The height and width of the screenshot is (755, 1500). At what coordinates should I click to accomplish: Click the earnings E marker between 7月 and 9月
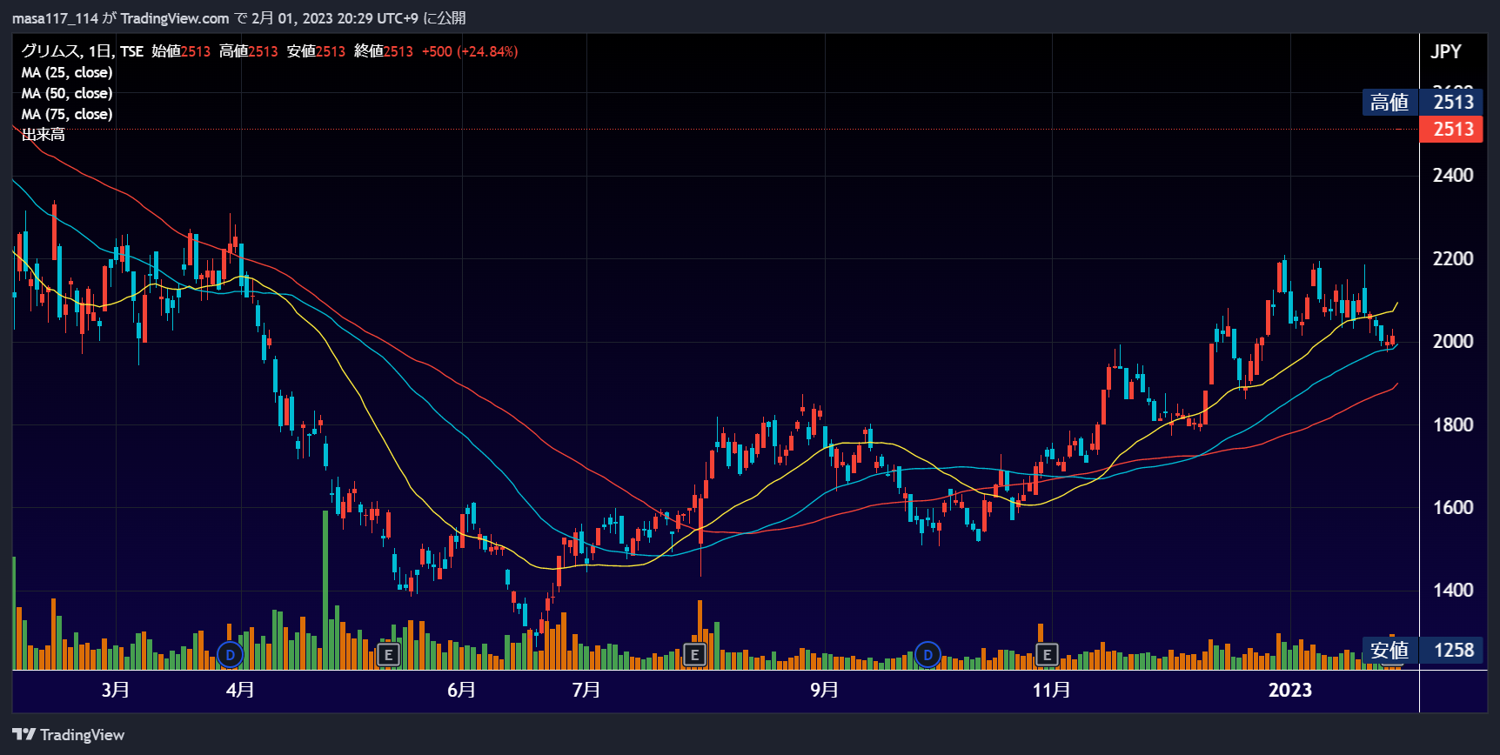(694, 654)
